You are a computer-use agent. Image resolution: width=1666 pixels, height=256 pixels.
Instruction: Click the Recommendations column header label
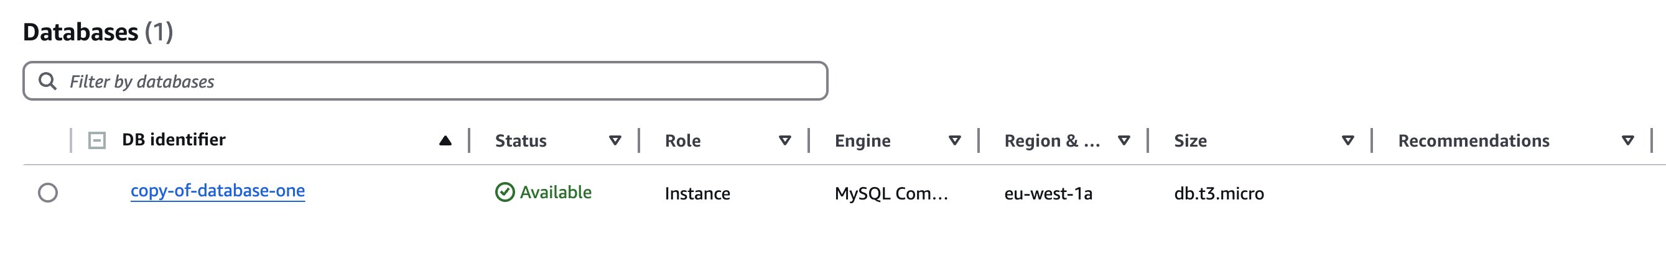pos(1473,141)
